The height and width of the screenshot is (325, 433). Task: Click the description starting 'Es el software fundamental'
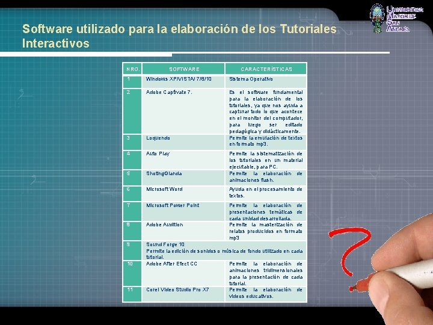point(266,111)
